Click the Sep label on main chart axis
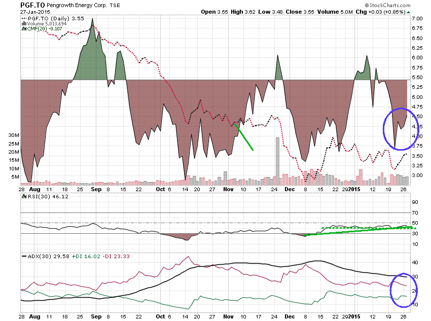The height and width of the screenshot is (321, 431). pos(96,189)
